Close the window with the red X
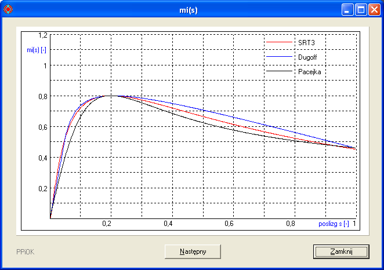The height and width of the screenshot is (270, 384). 374,10
